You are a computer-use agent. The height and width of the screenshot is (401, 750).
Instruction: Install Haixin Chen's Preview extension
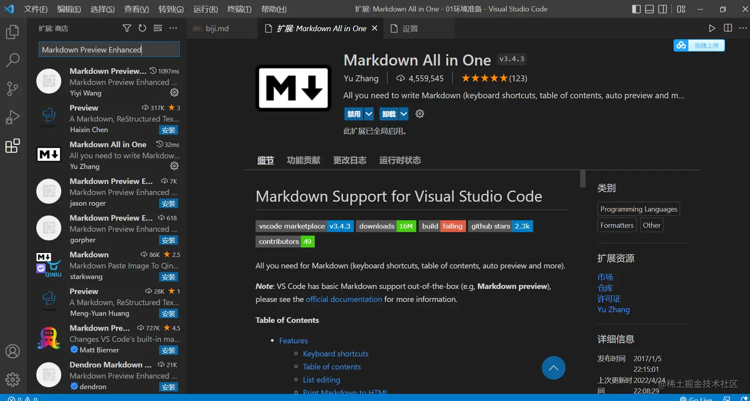click(169, 130)
